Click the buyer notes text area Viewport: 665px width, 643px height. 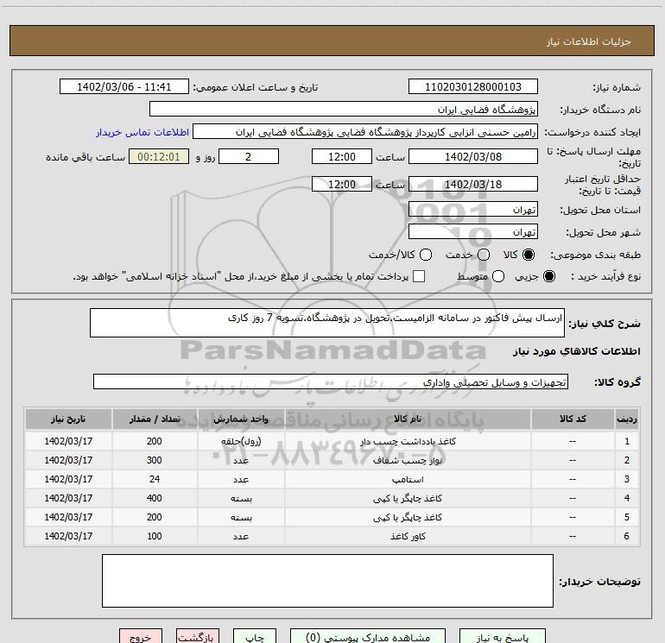click(x=327, y=581)
